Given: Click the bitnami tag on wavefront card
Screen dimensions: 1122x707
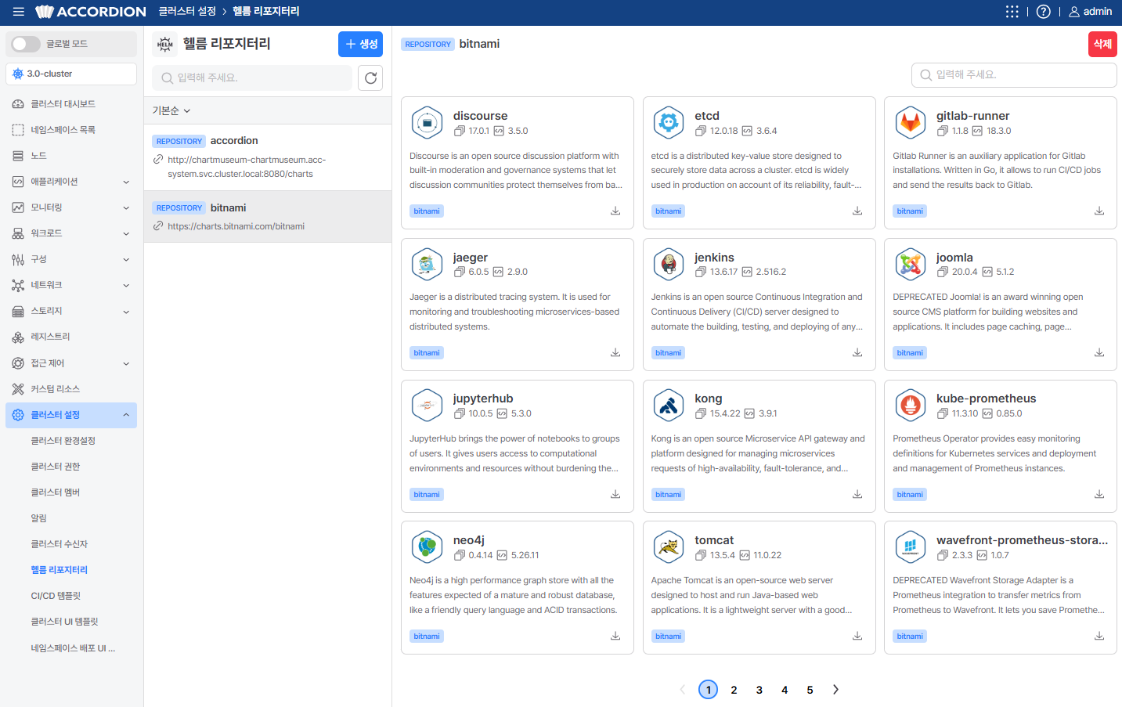Looking at the screenshot, I should click(910, 636).
